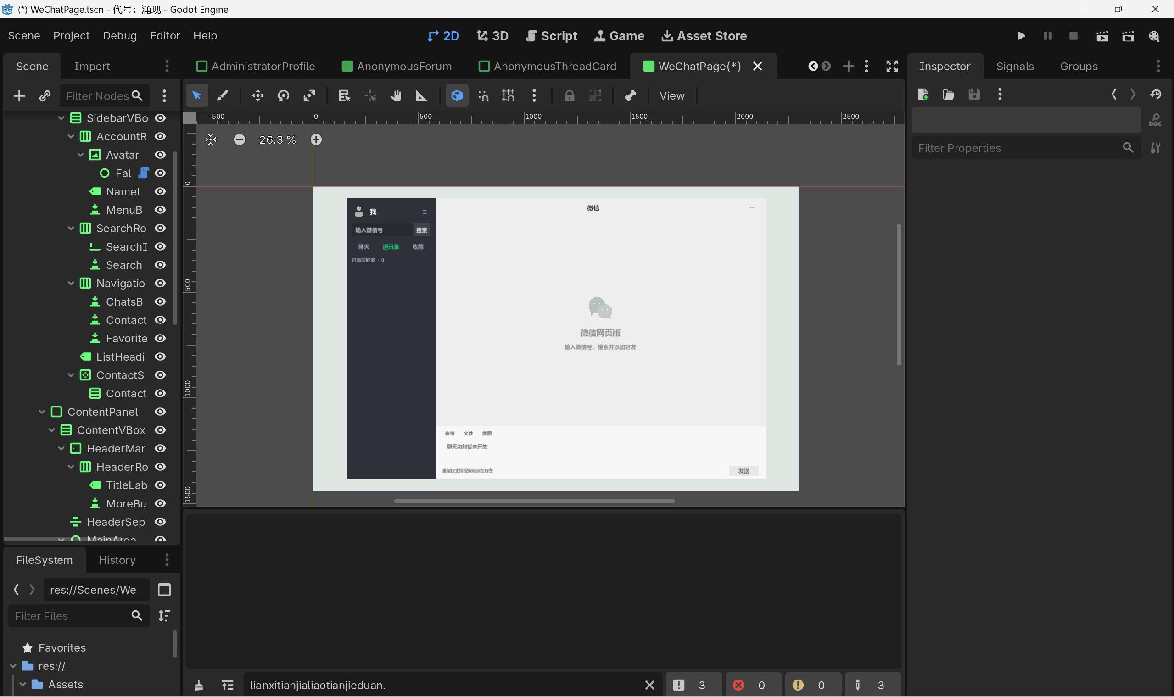This screenshot has width=1174, height=697.
Task: Run the project with the play button
Action: coord(1021,36)
